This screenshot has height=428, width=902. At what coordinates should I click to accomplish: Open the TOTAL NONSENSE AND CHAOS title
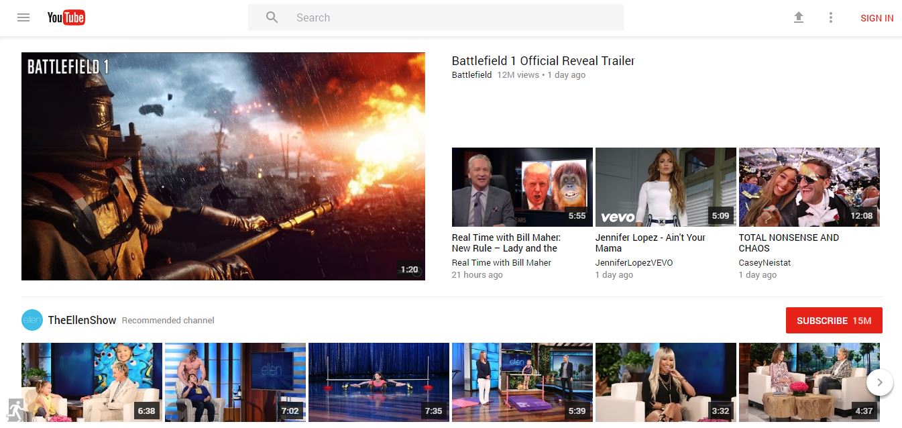point(789,243)
